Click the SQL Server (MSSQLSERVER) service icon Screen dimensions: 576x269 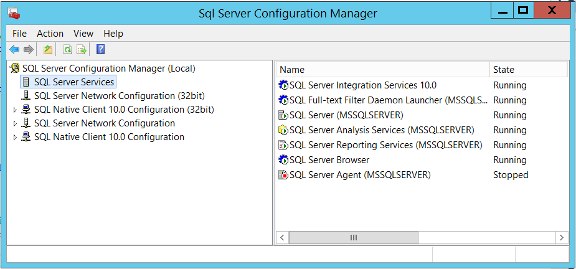click(283, 115)
